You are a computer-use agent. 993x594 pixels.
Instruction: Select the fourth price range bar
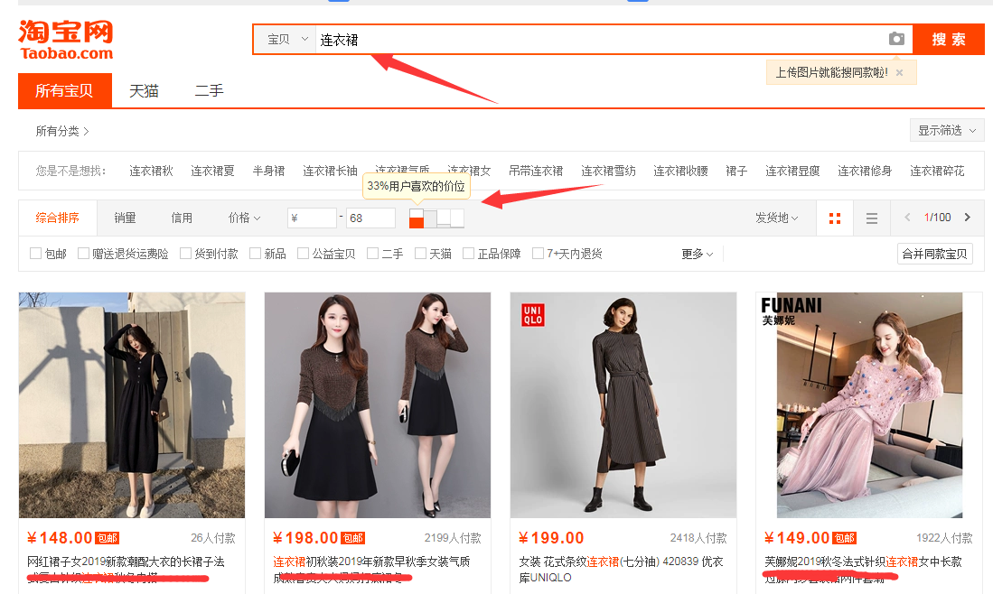(x=457, y=218)
